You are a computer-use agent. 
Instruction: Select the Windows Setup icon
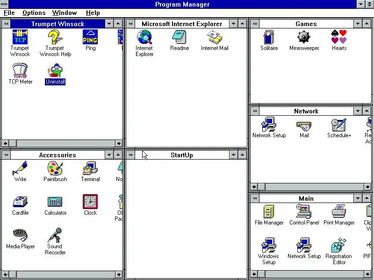(269, 245)
